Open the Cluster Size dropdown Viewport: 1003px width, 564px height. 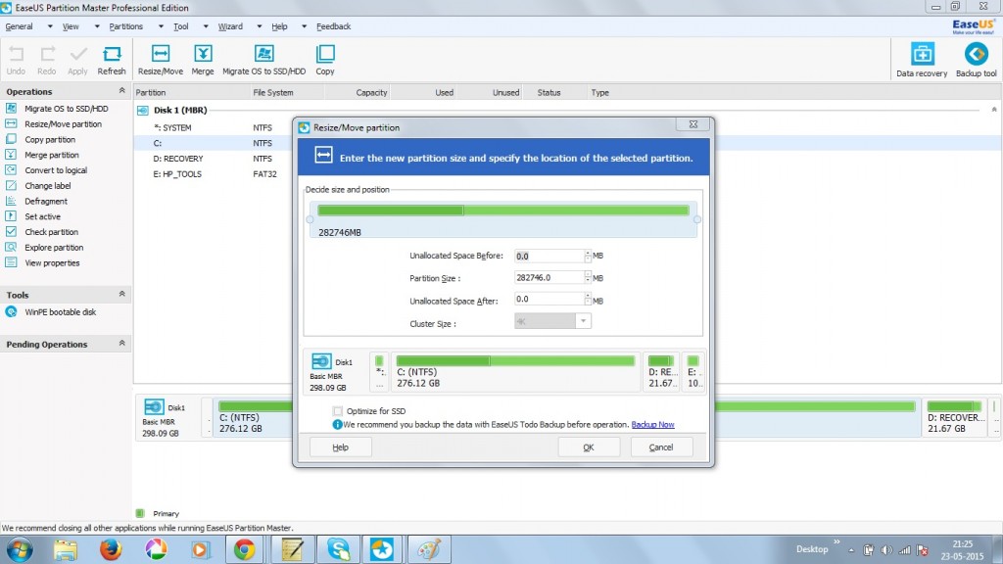[x=584, y=321]
